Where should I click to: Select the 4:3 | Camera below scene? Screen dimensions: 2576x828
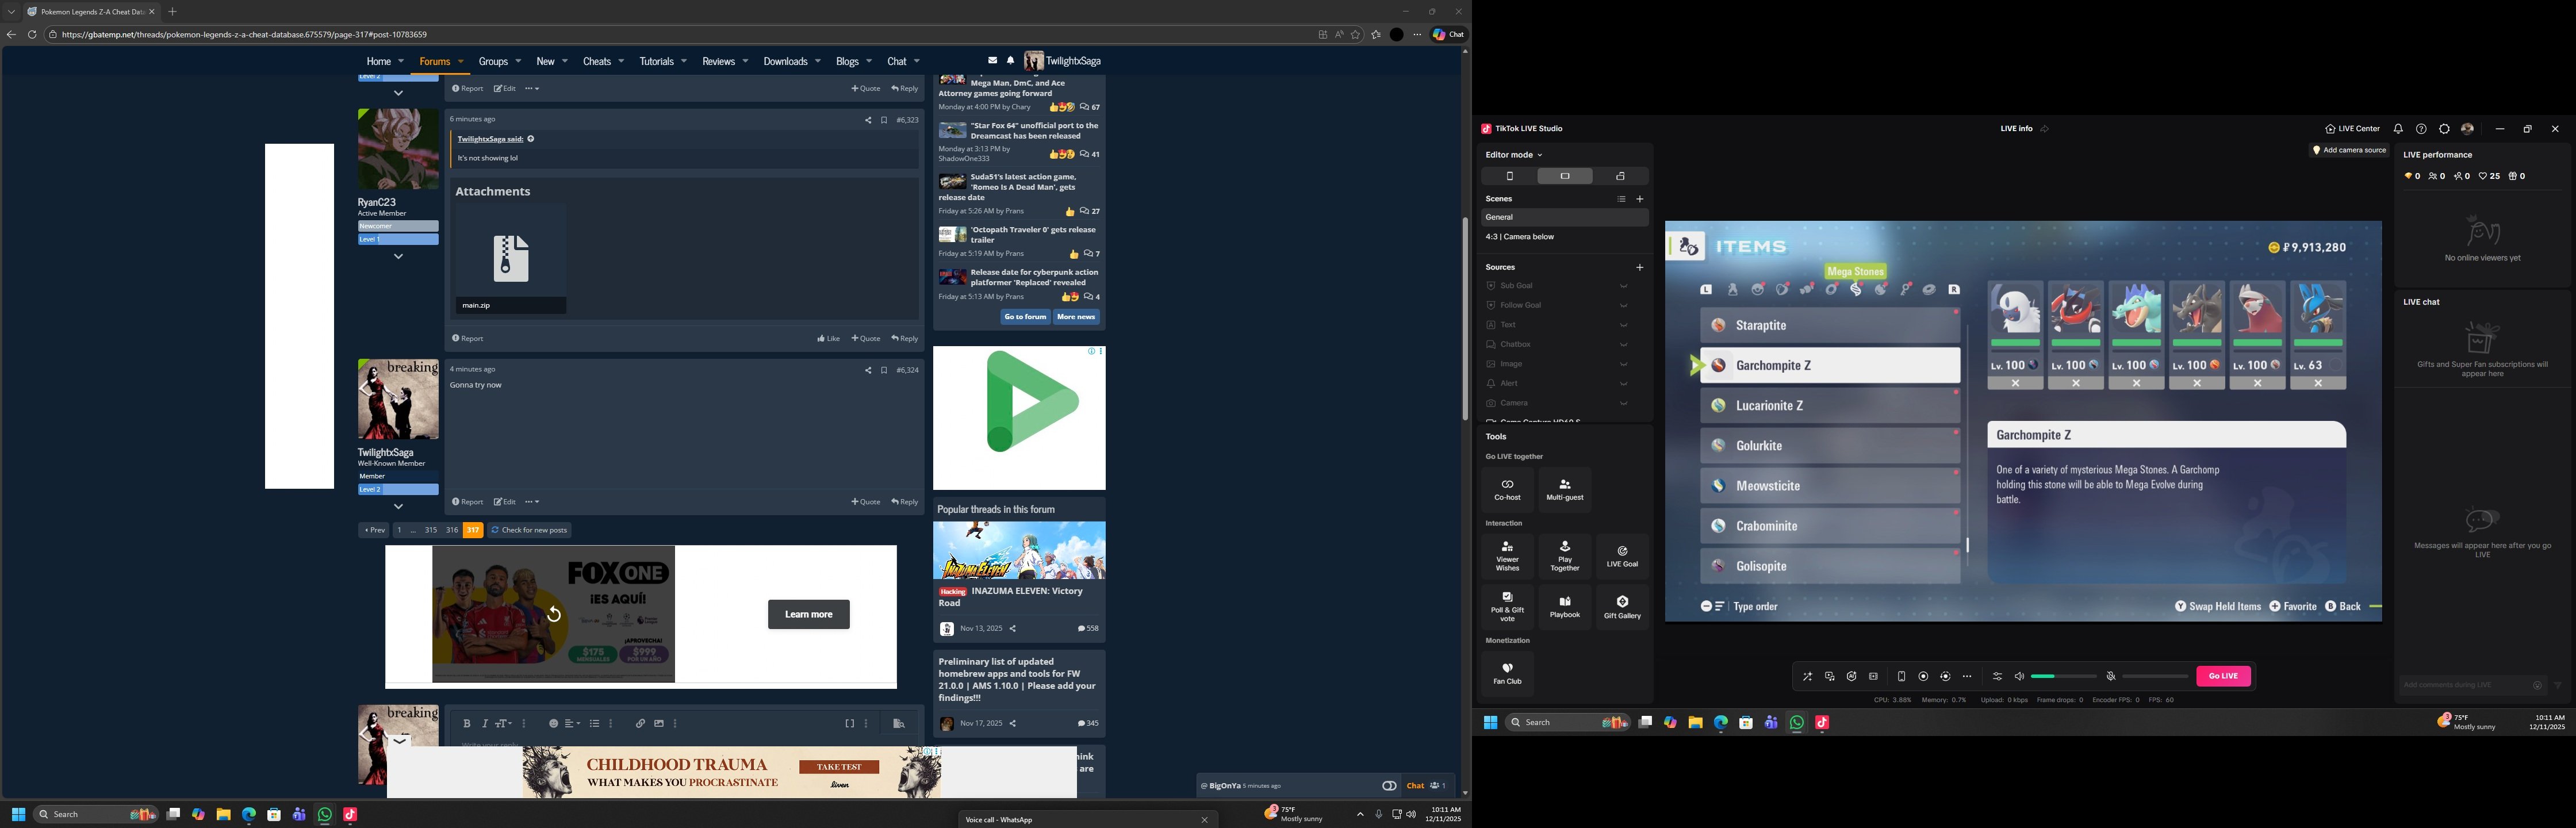click(1564, 237)
